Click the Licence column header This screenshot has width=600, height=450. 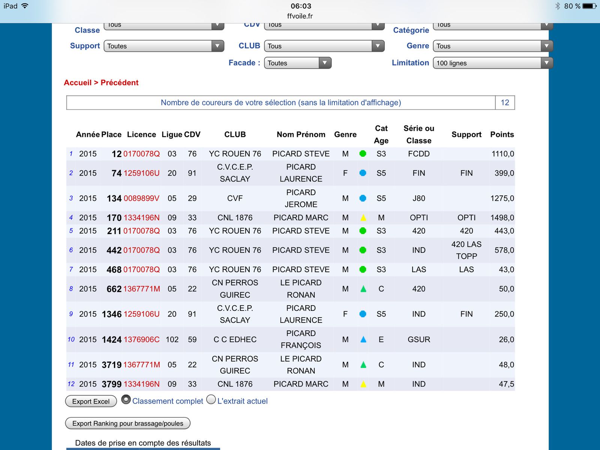point(141,135)
